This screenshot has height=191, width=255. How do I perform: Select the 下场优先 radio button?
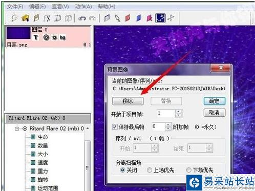(188, 170)
